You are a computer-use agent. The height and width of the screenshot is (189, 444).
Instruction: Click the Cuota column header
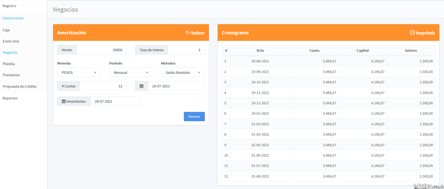coord(314,50)
